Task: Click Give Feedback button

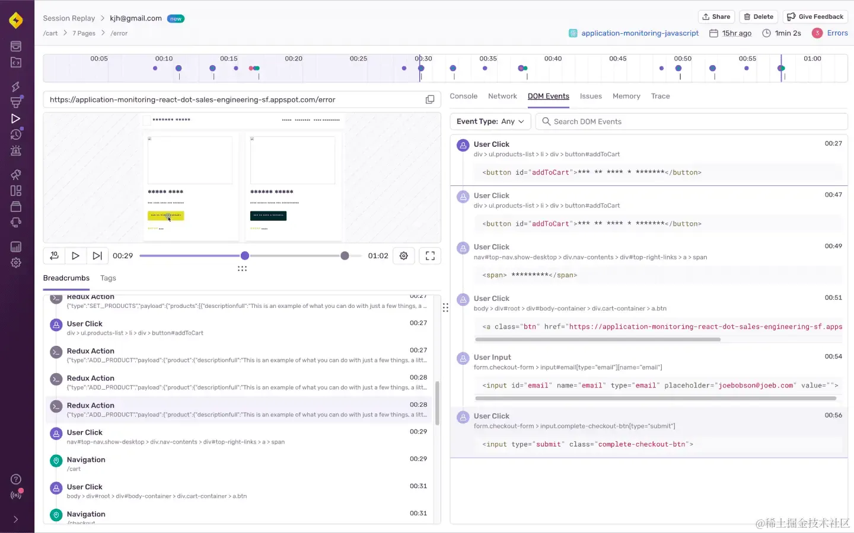Action: click(x=815, y=17)
